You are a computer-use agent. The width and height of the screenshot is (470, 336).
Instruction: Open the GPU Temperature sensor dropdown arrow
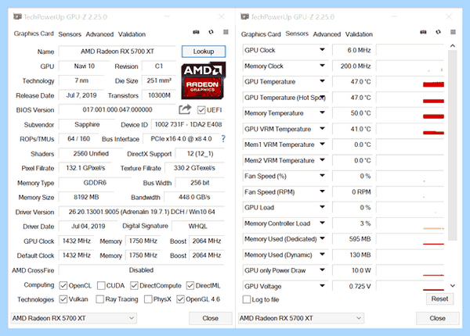click(322, 81)
